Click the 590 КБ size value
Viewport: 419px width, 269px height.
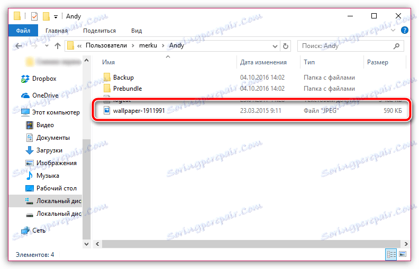tap(393, 111)
